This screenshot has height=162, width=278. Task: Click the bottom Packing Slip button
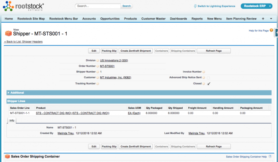point(109,147)
